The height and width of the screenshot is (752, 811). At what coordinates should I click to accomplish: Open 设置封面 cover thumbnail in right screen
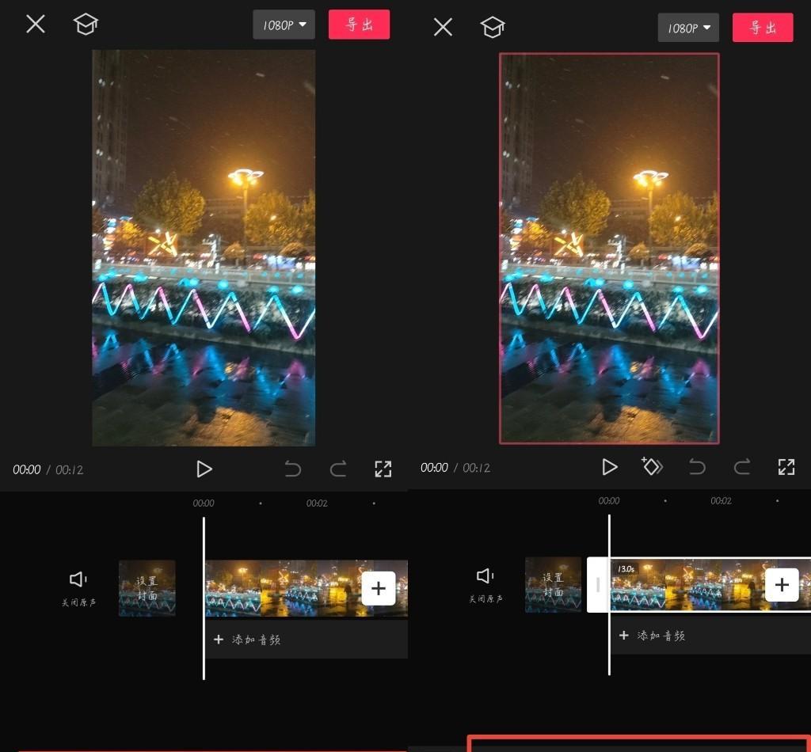(x=553, y=585)
